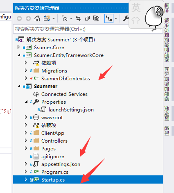Expand 依赖项 under Ssummer project

tap(26, 125)
